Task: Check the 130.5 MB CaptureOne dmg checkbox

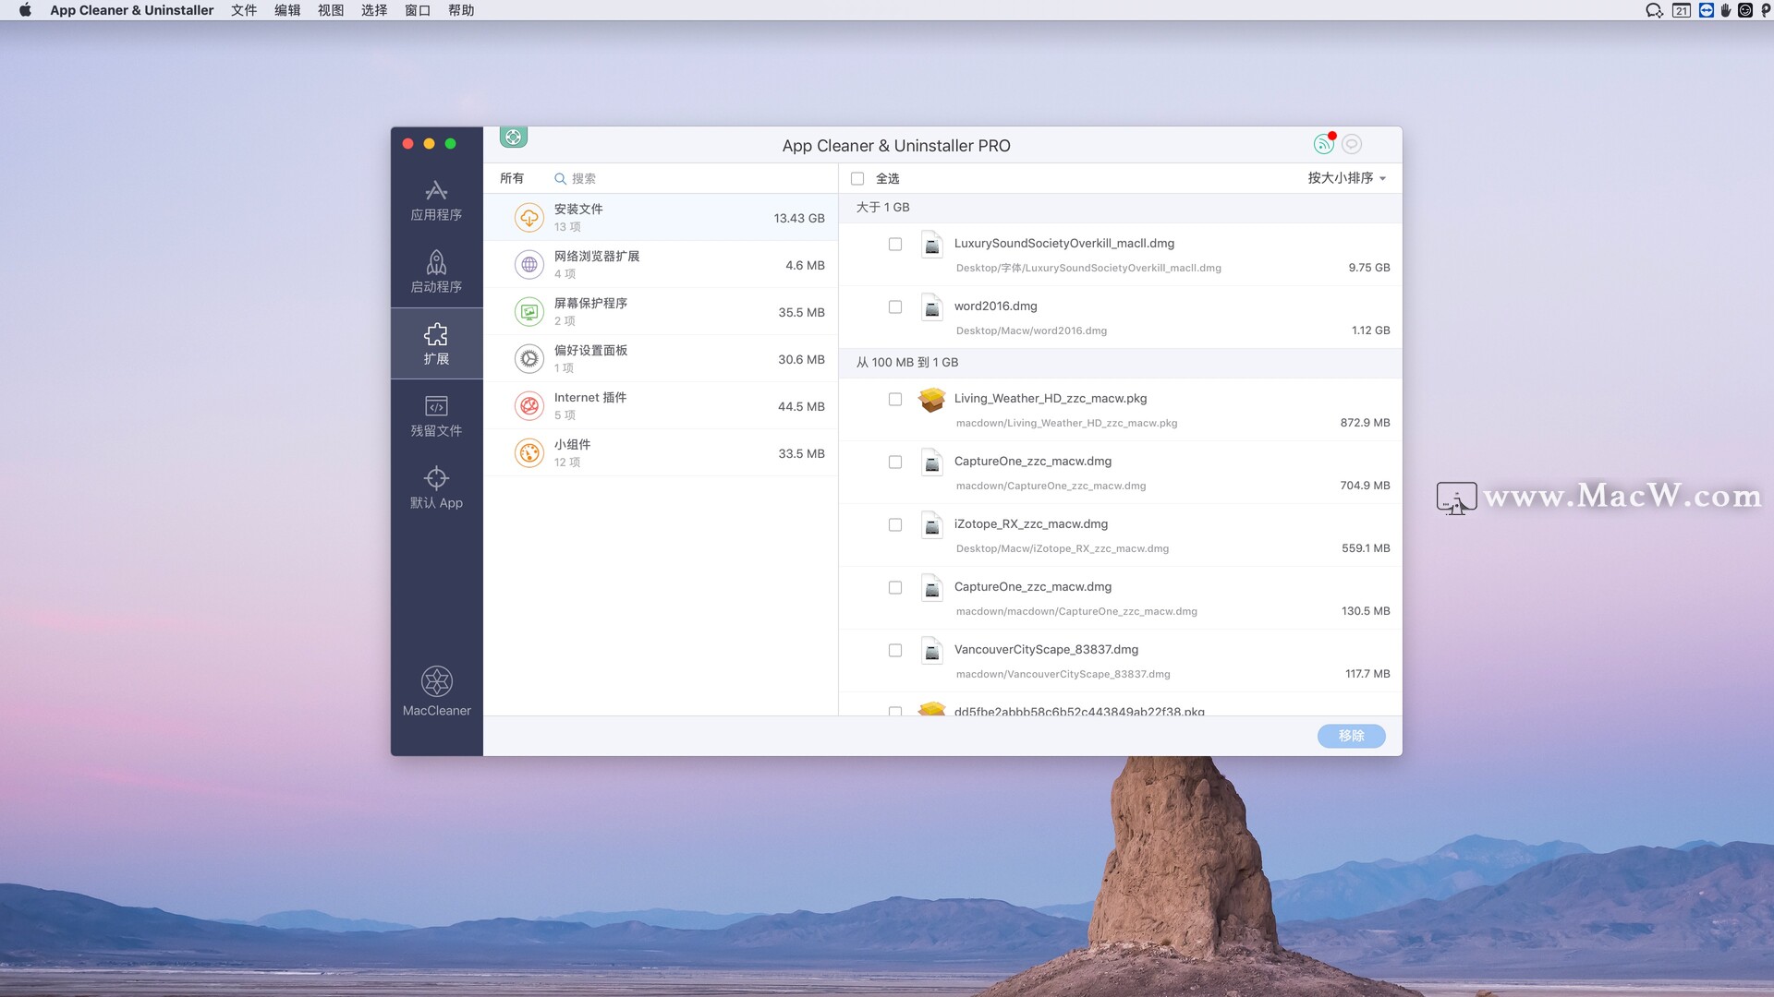Action: 895,588
